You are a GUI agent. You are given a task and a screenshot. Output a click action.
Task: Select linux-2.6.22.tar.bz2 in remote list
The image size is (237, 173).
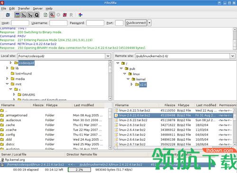pyautogui.click(x=173, y=120)
